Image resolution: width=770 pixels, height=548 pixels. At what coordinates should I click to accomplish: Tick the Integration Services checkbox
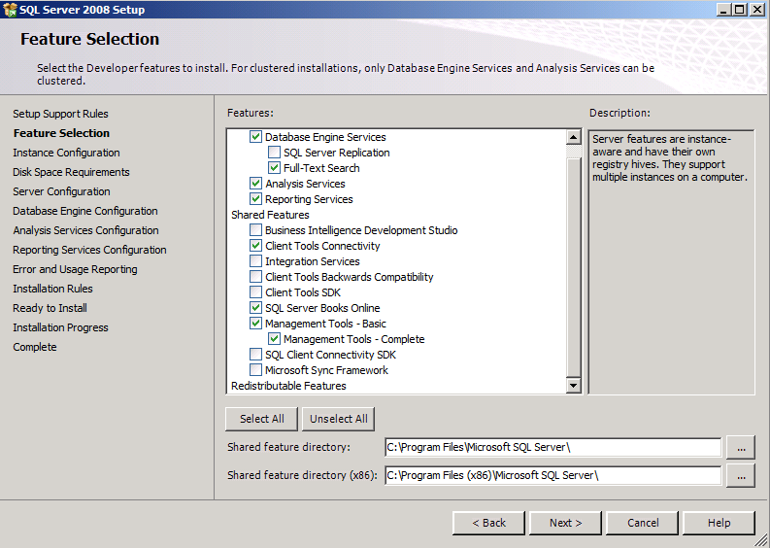[x=255, y=261]
